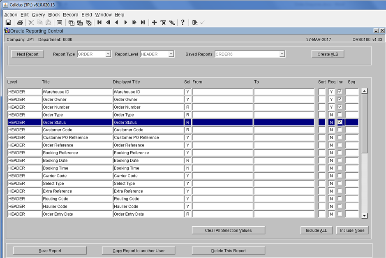Open the Saved Reports dropdown
Screen dimensions: 386x258
click(x=282, y=54)
